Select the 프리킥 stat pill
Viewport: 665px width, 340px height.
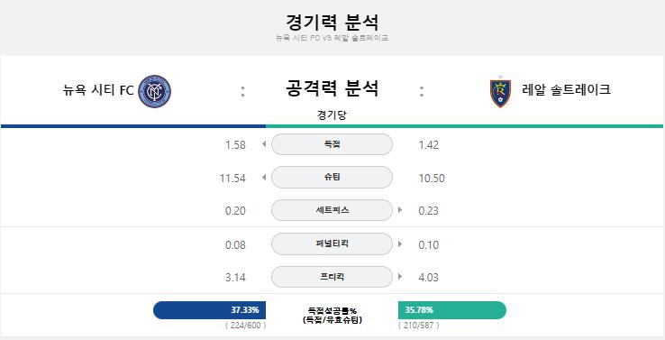pyautogui.click(x=332, y=277)
